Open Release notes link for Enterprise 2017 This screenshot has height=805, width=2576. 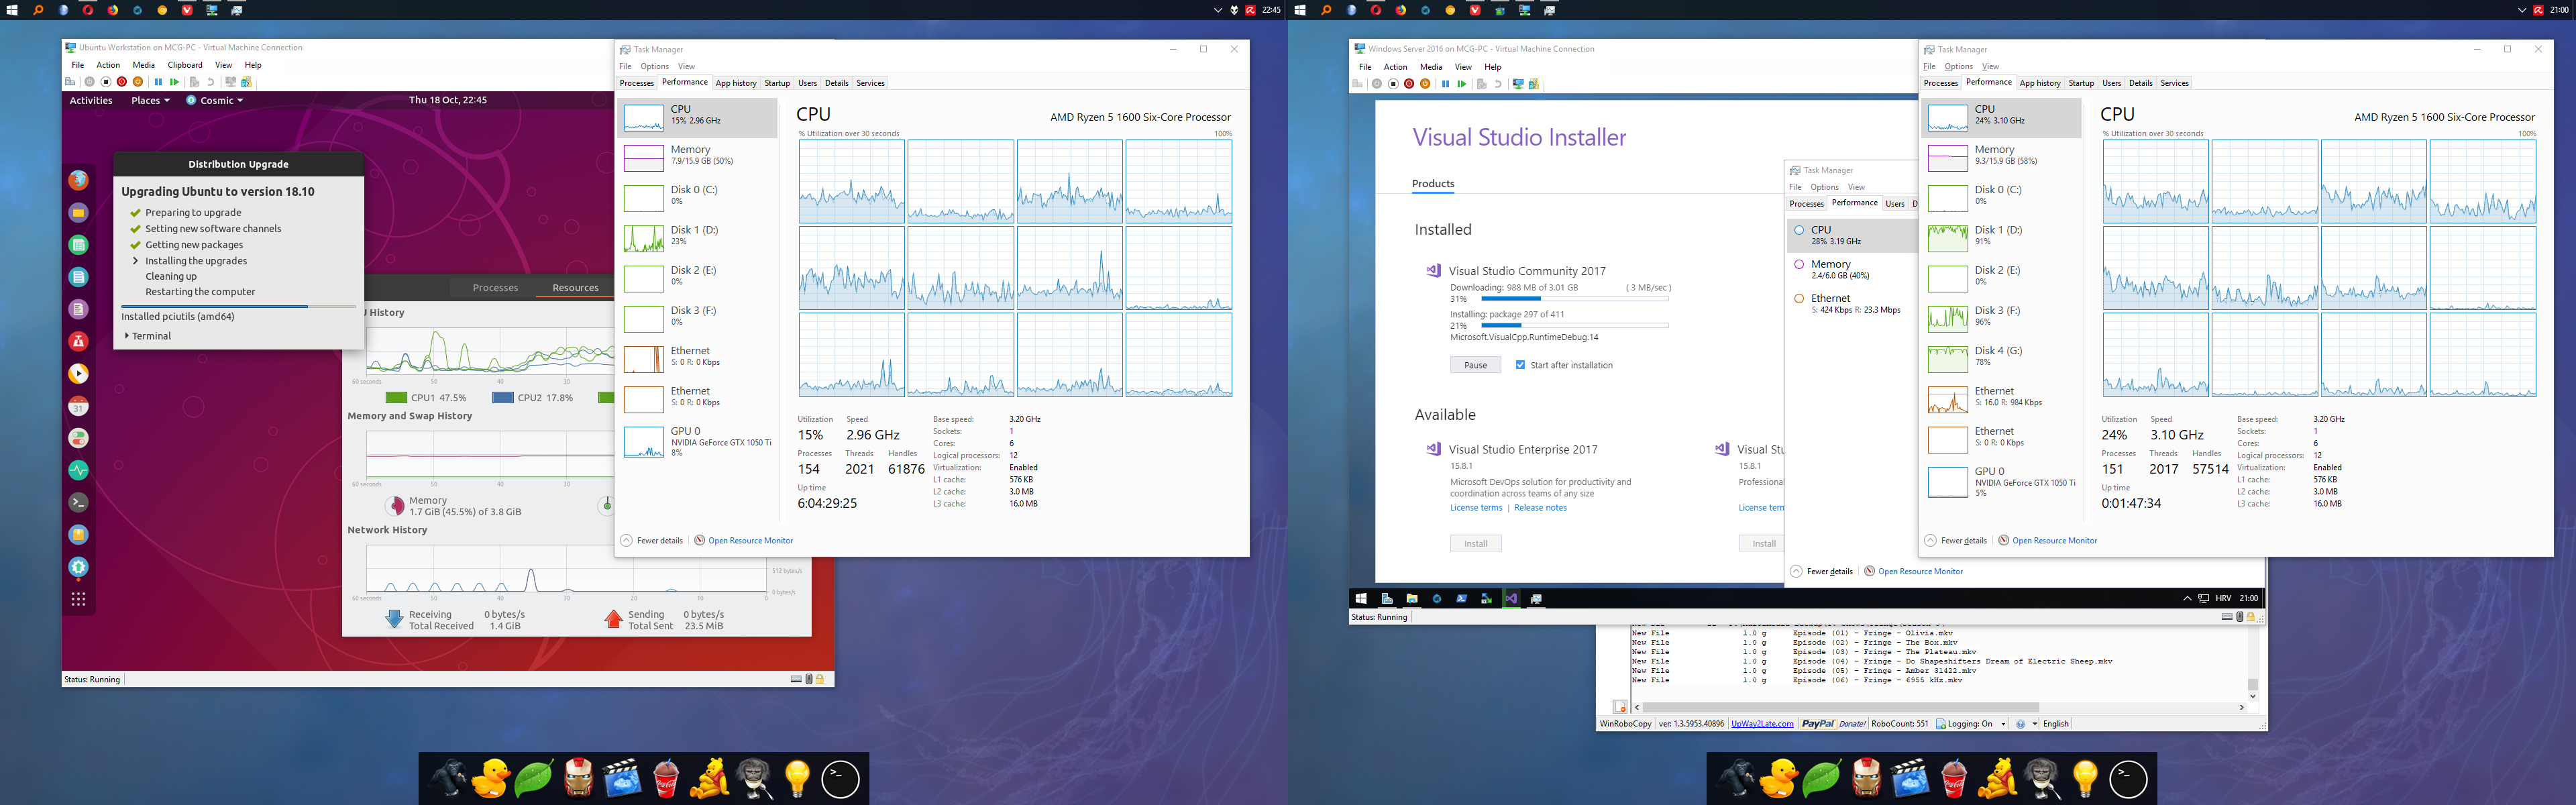pos(1541,508)
